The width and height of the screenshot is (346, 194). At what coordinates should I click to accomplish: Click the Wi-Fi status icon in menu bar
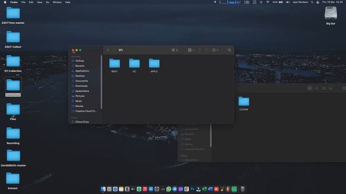[268, 2]
